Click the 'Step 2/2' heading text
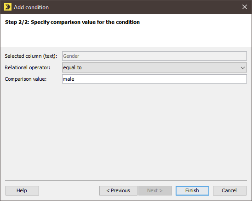The height and width of the screenshot is (201, 252). (72, 22)
